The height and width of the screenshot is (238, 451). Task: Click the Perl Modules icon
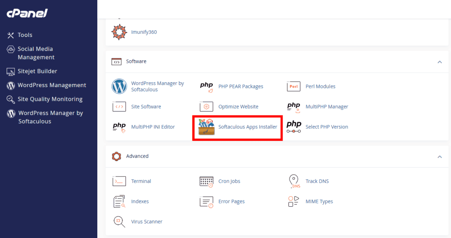coord(294,87)
